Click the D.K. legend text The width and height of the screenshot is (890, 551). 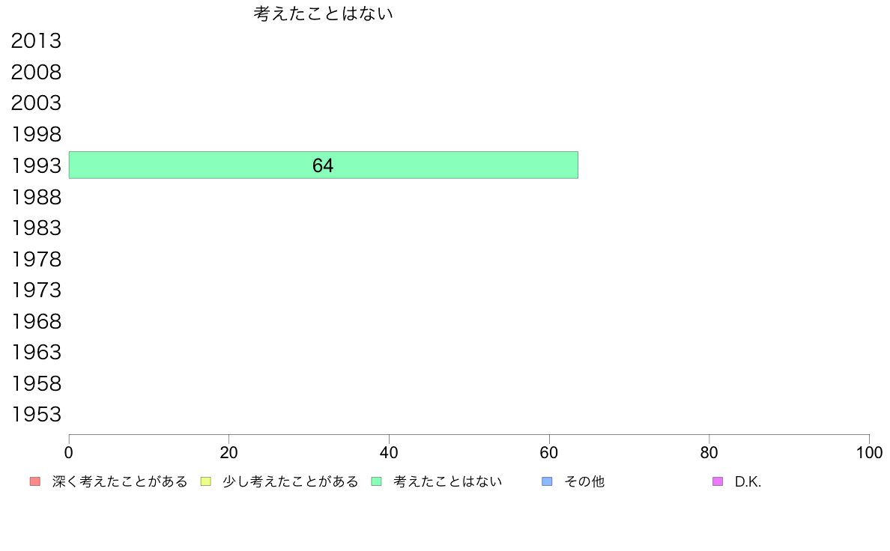point(748,481)
